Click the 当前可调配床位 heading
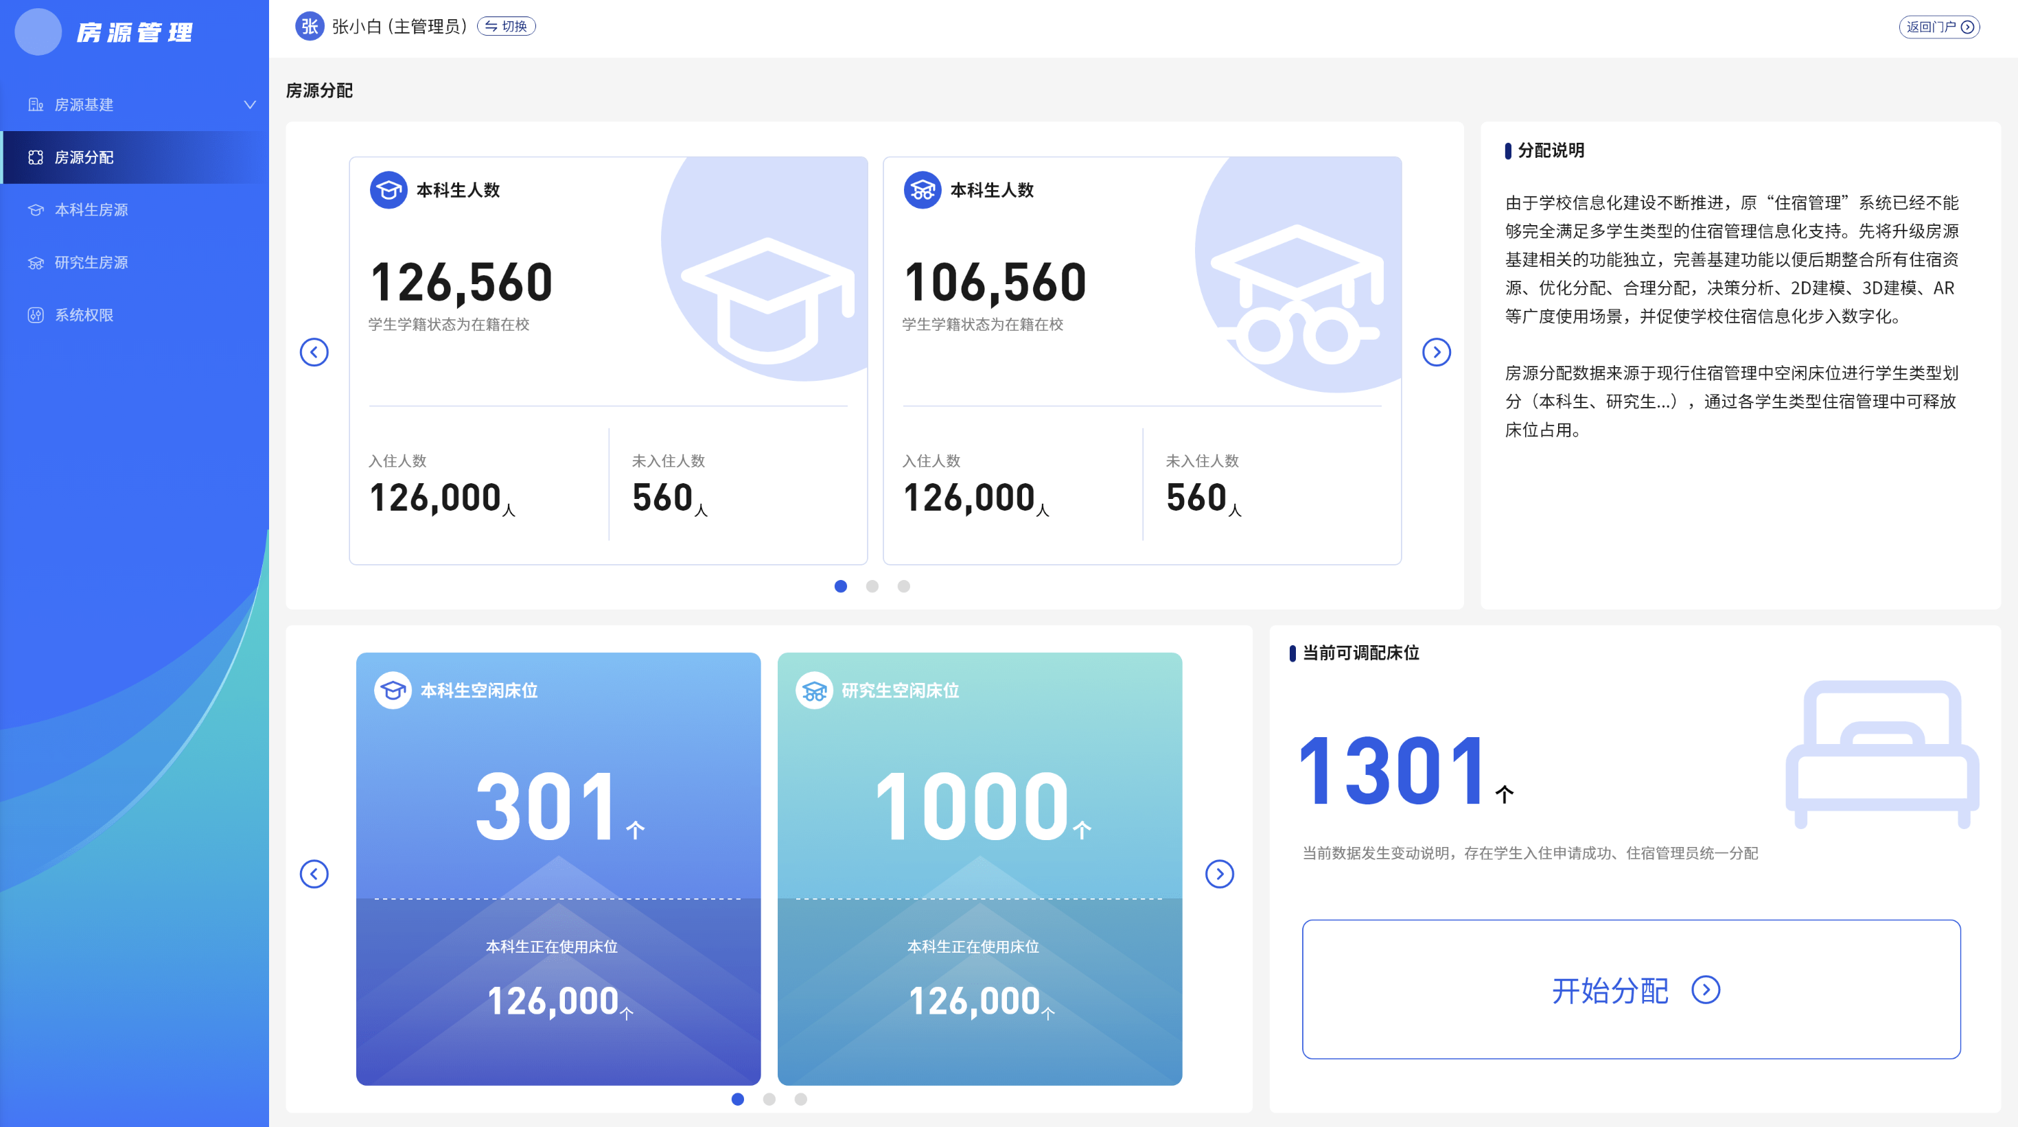 [x=1360, y=653]
